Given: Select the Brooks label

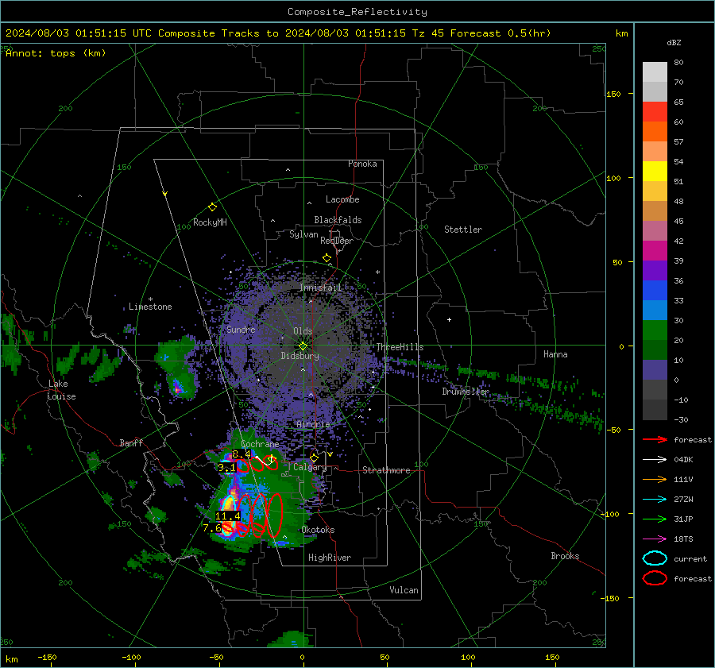Looking at the screenshot, I should (x=565, y=556).
